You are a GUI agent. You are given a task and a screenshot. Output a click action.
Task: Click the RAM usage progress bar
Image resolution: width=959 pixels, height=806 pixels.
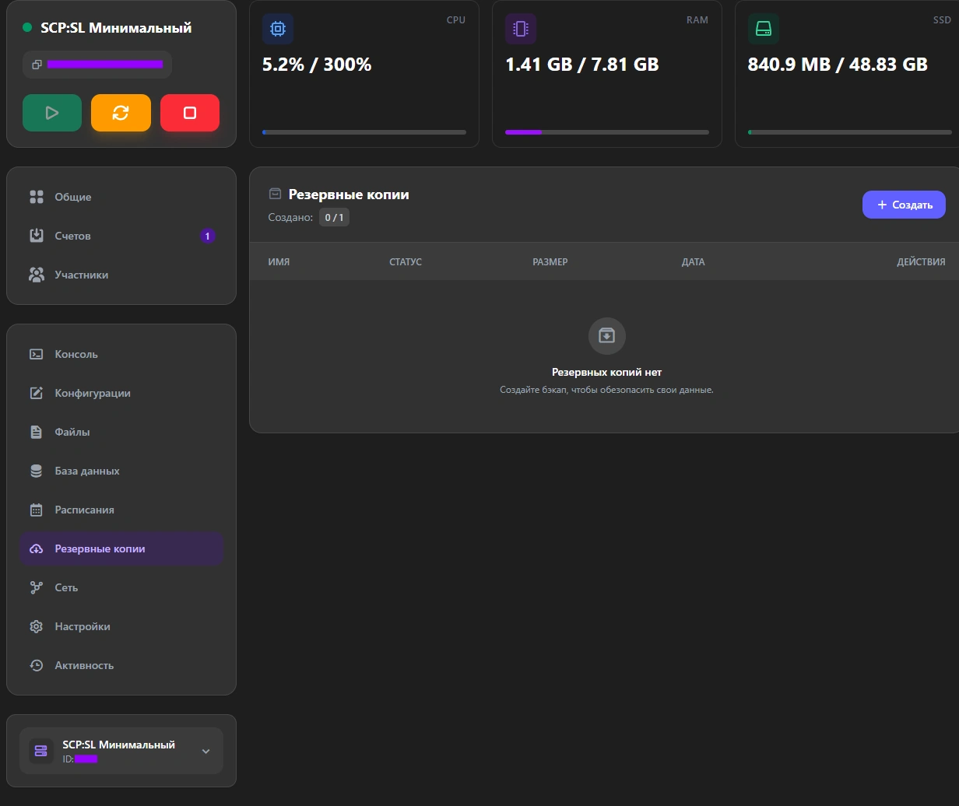[x=607, y=132]
